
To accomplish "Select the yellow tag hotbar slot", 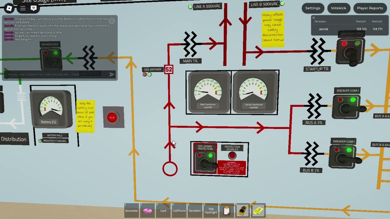I will click(x=258, y=210).
